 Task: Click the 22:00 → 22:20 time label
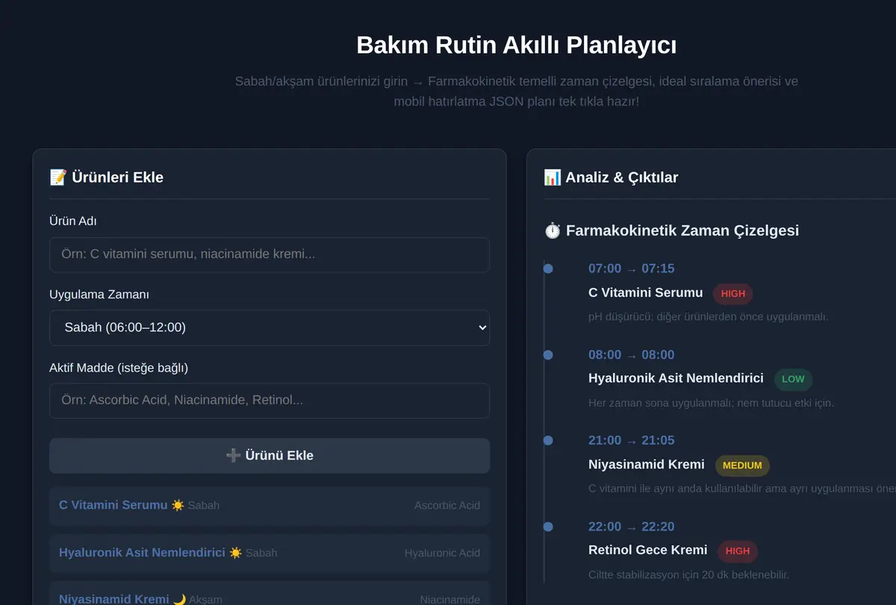[631, 527]
